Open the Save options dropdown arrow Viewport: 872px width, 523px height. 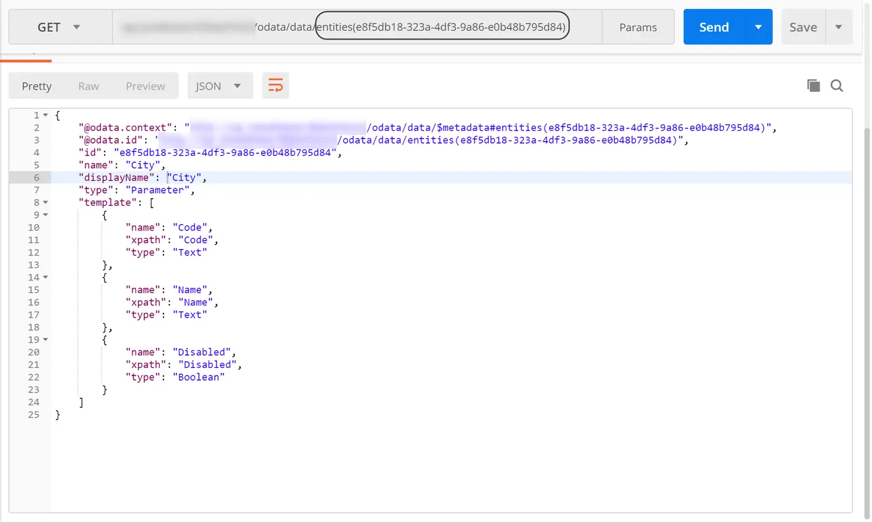pos(839,27)
